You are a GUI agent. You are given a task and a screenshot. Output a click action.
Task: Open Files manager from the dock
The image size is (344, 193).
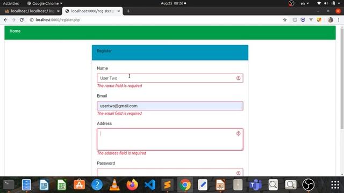[x=26, y=185]
